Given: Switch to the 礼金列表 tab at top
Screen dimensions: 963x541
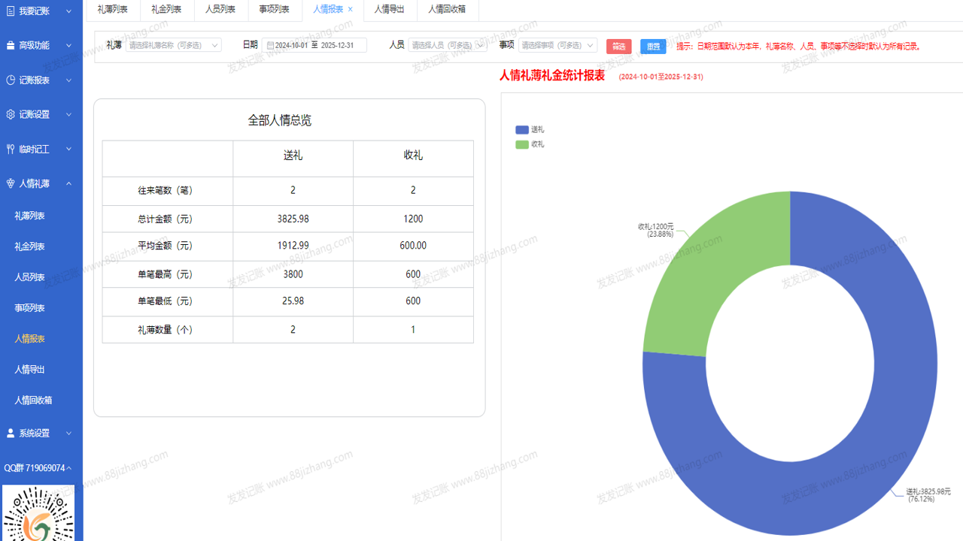Looking at the screenshot, I should 166,10.
